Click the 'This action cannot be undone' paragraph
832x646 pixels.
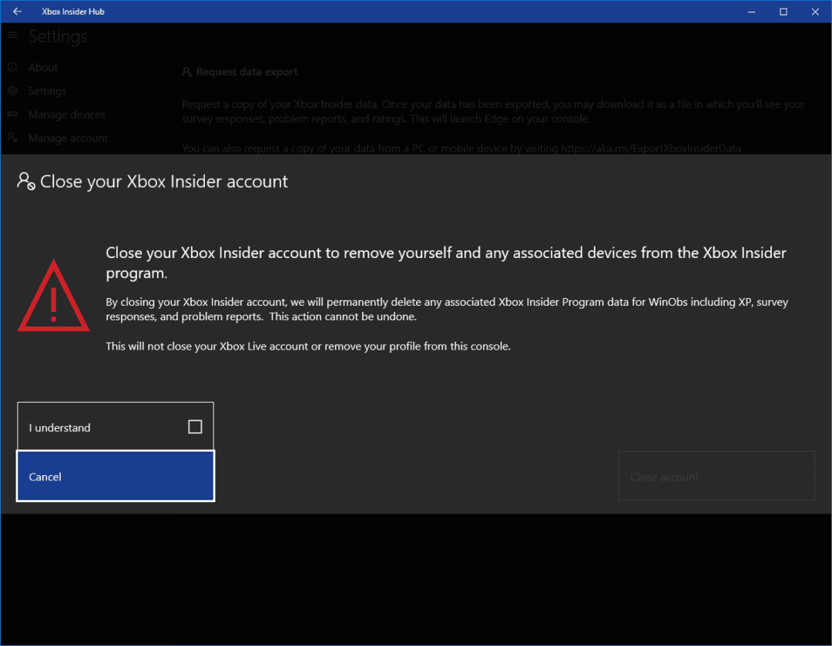tap(447, 310)
